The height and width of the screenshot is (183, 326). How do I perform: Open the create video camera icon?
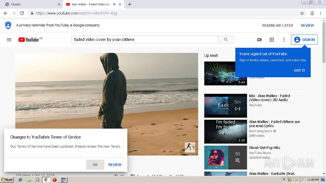pos(260,40)
